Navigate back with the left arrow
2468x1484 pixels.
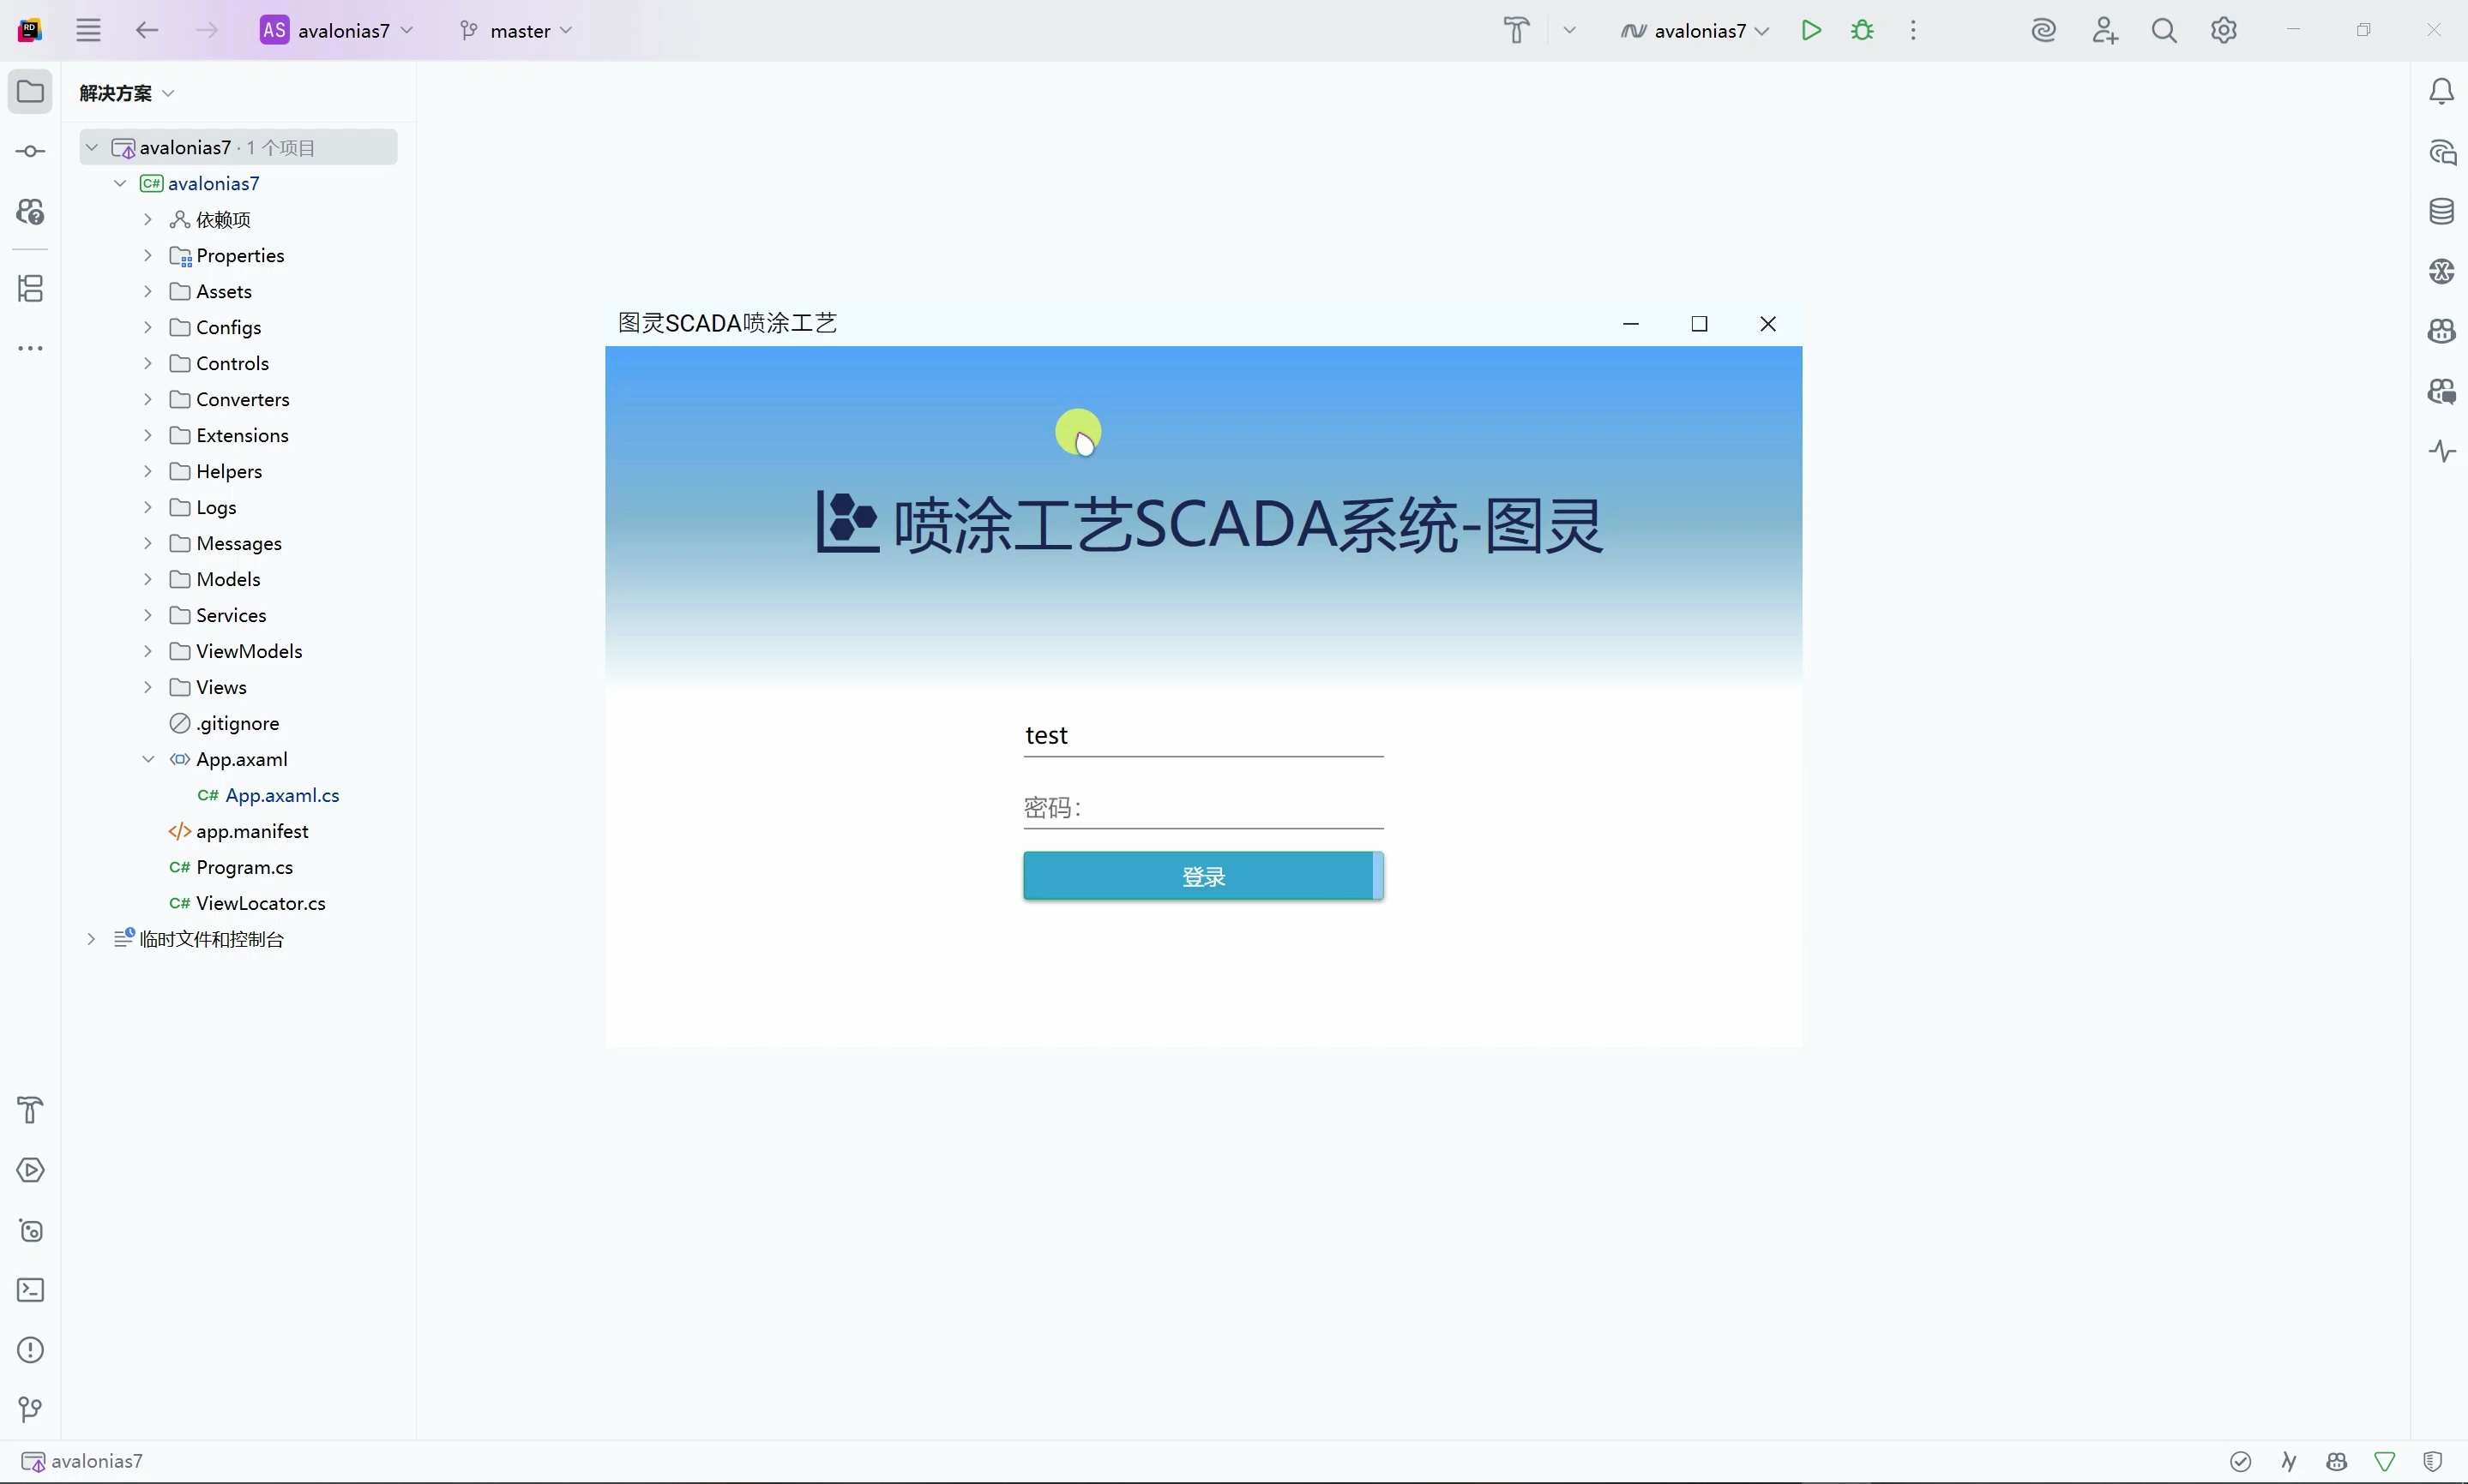(147, 30)
